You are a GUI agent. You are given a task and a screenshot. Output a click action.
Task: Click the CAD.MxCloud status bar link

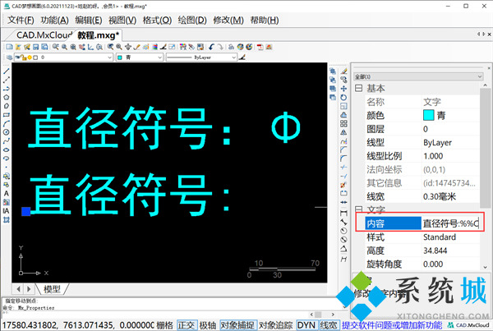tap(468, 325)
